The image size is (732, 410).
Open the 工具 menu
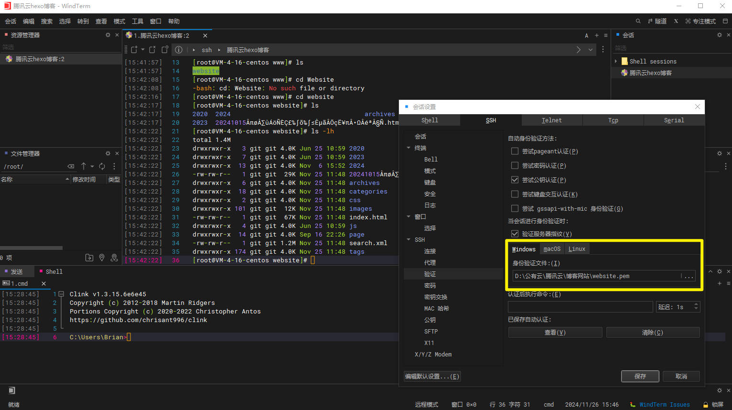(138, 21)
